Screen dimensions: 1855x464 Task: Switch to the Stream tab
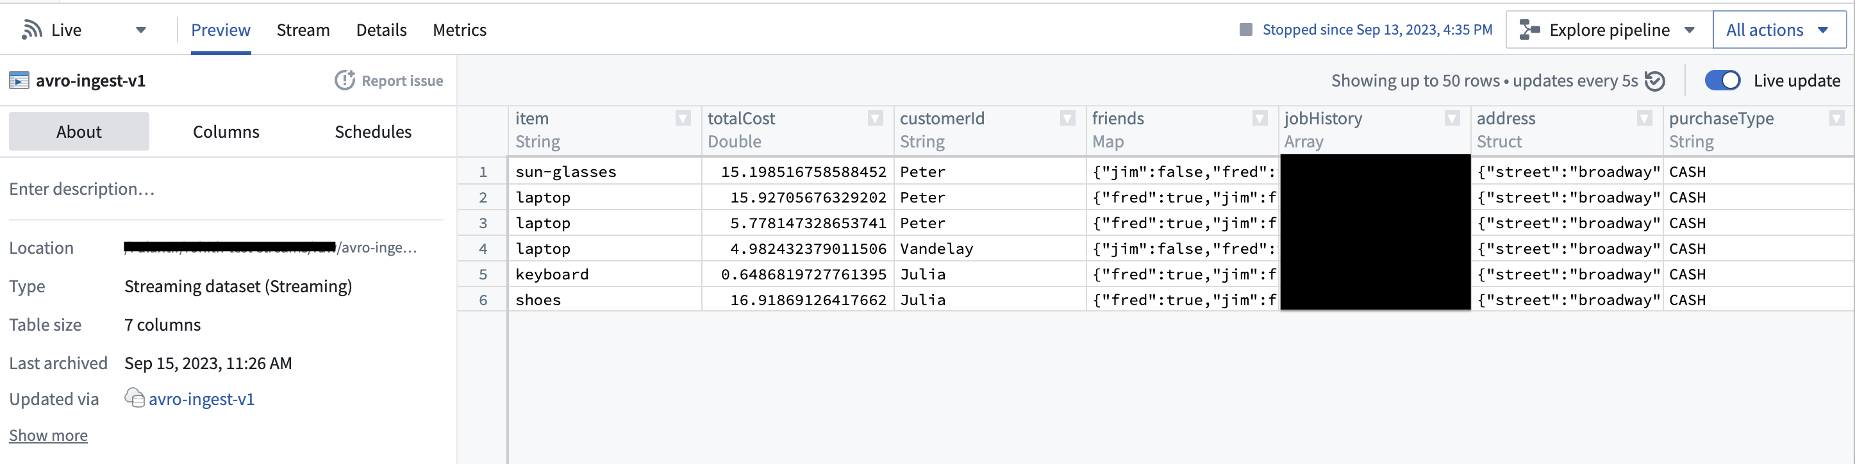tap(303, 29)
